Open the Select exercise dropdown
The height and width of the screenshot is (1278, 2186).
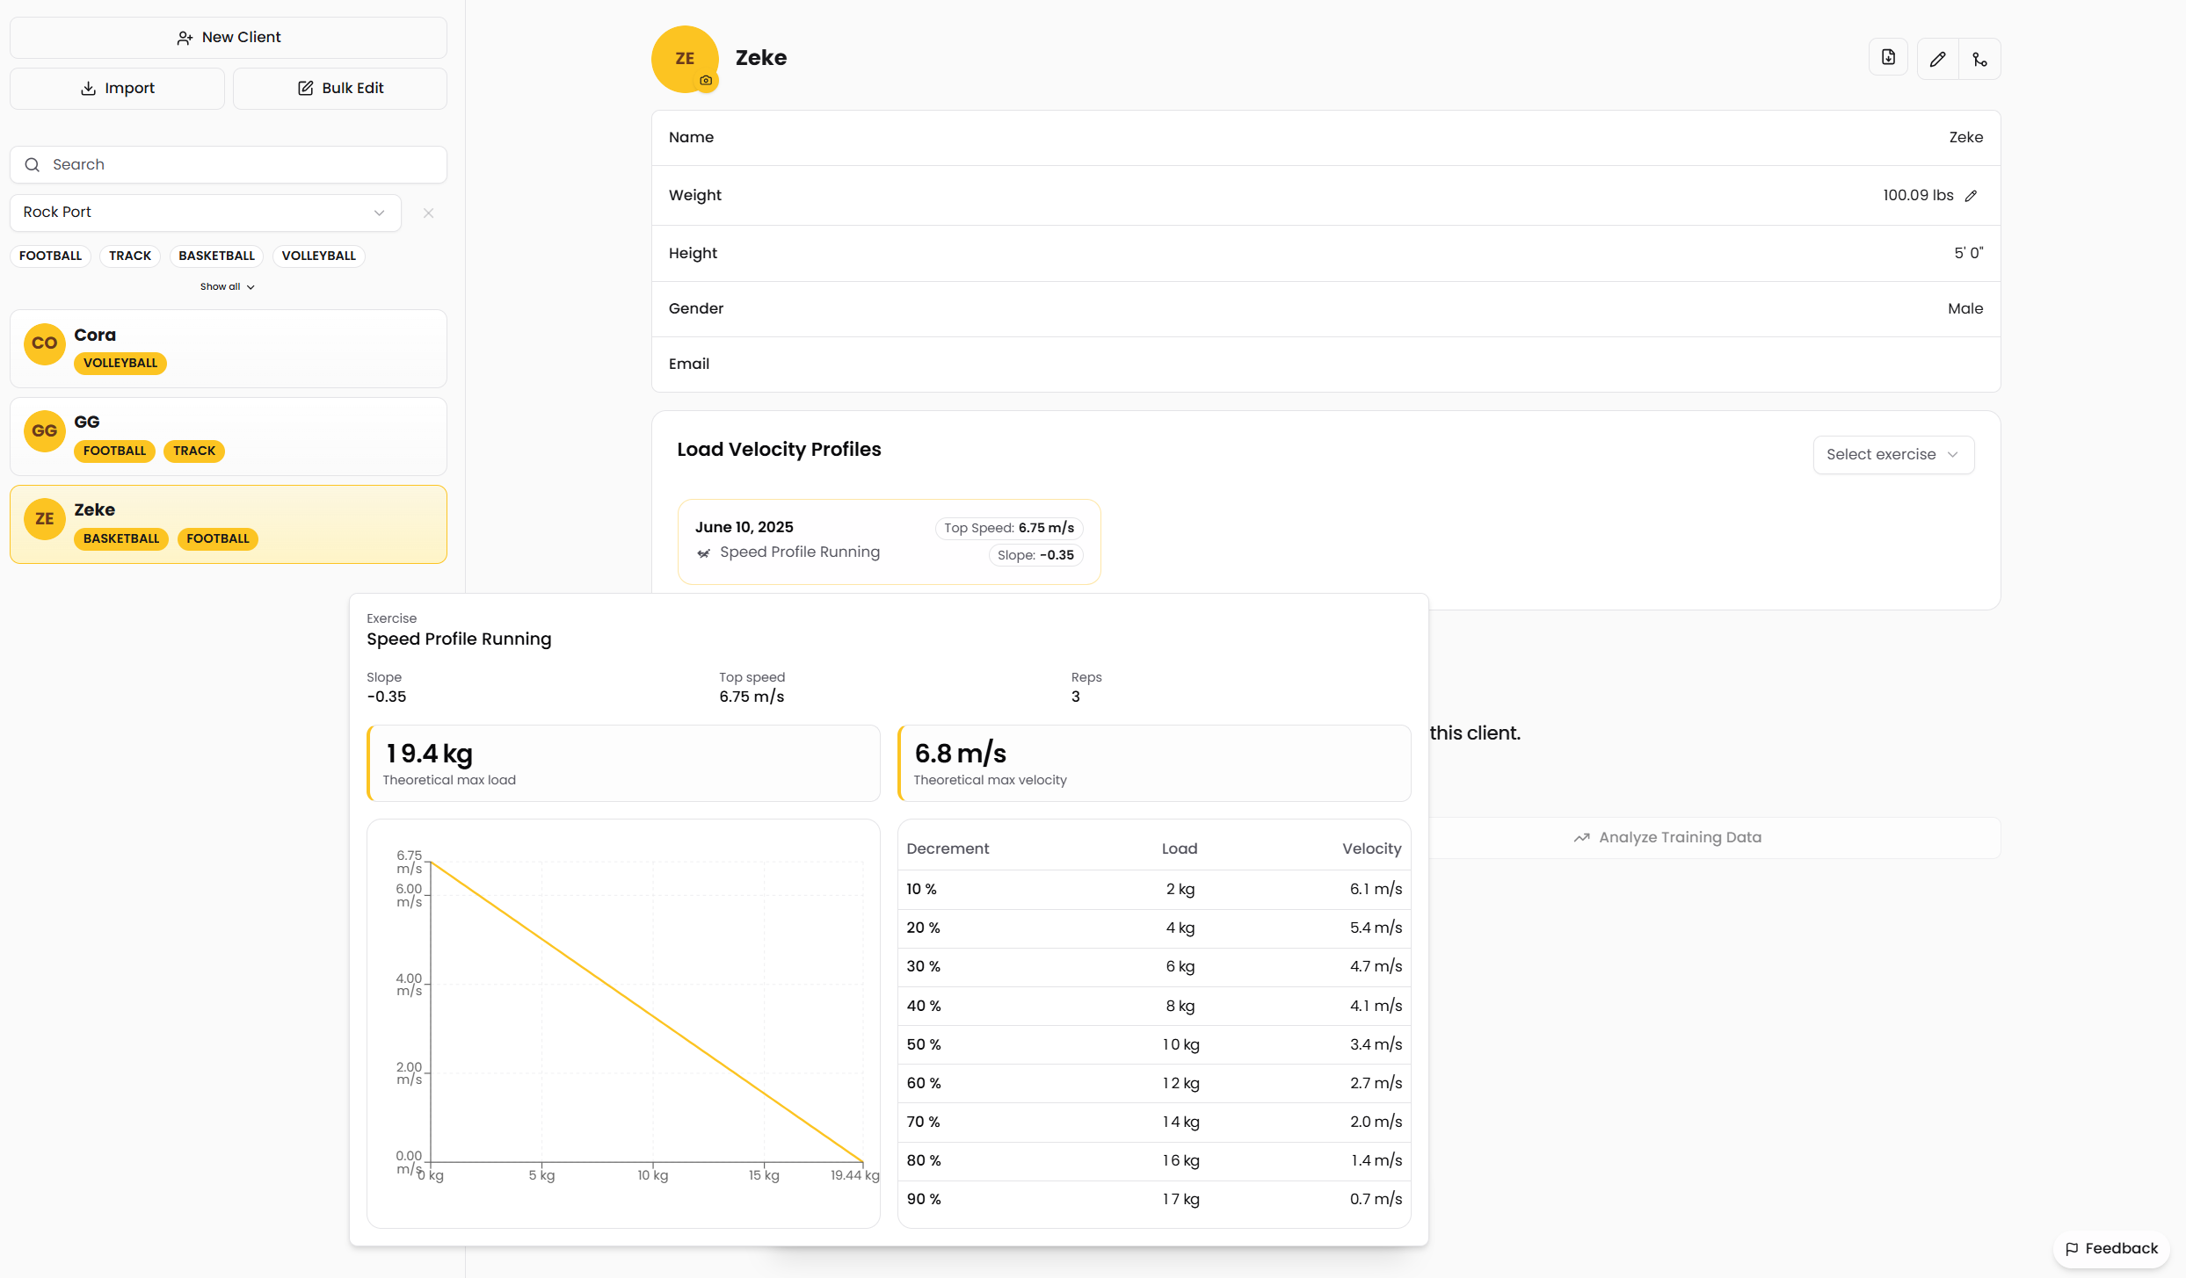tap(1893, 454)
